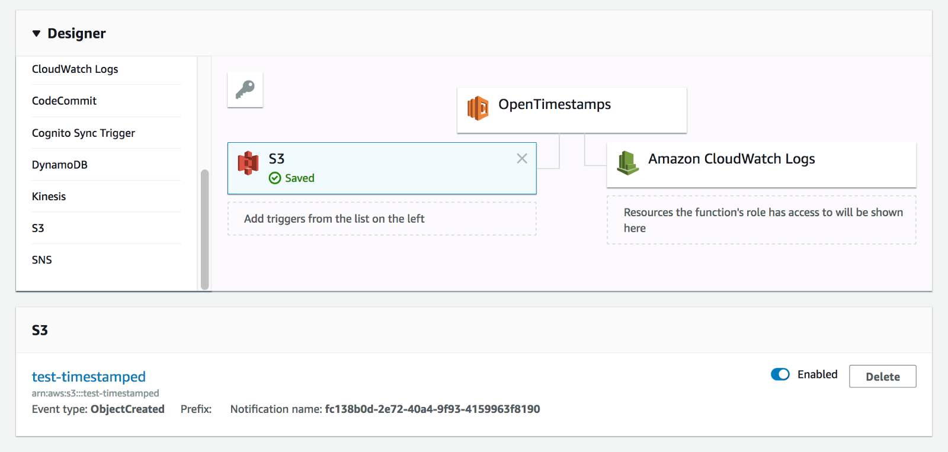Click the trigger list scrollbar

click(205, 229)
